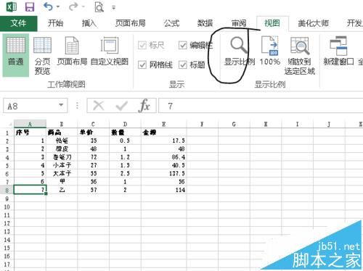Select the 视图 tab
The image size is (363, 271).
pos(272,23)
